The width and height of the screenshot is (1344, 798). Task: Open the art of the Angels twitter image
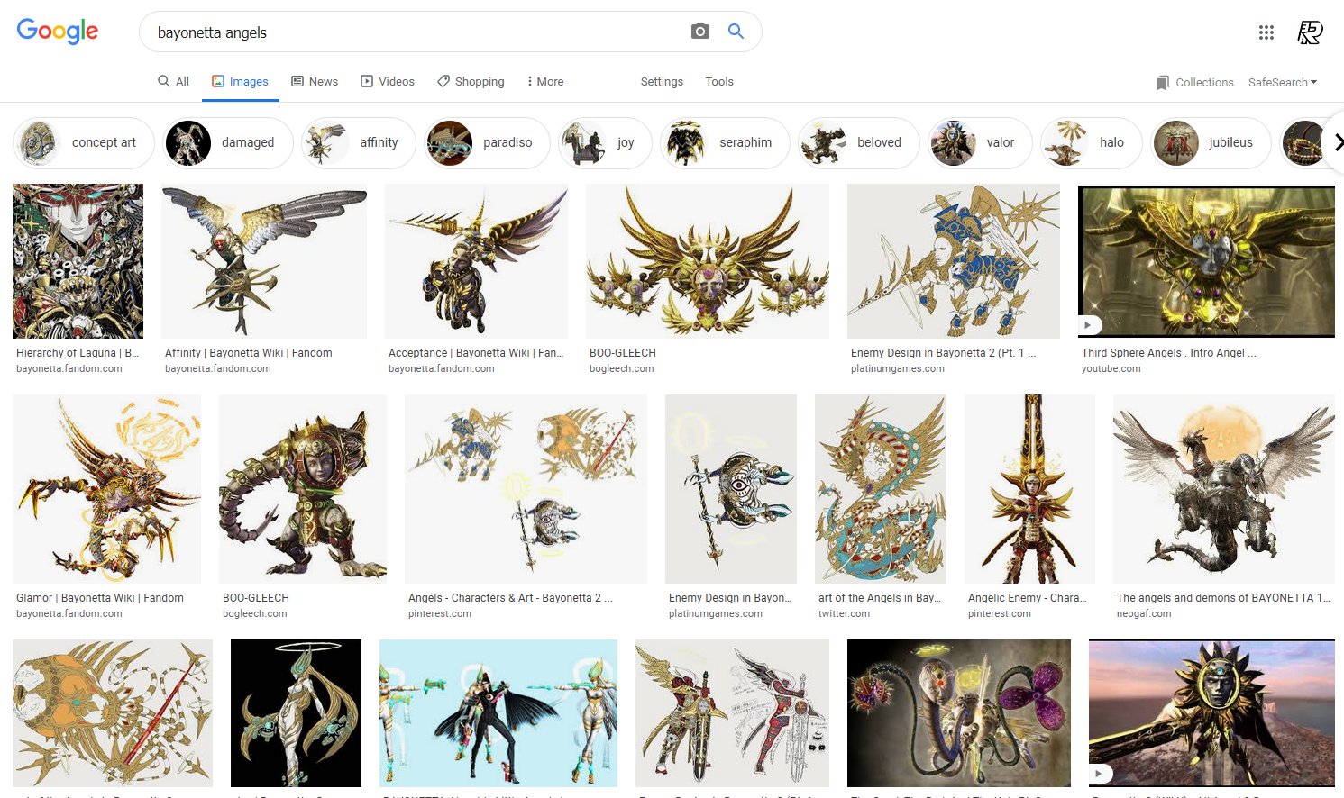coord(881,489)
